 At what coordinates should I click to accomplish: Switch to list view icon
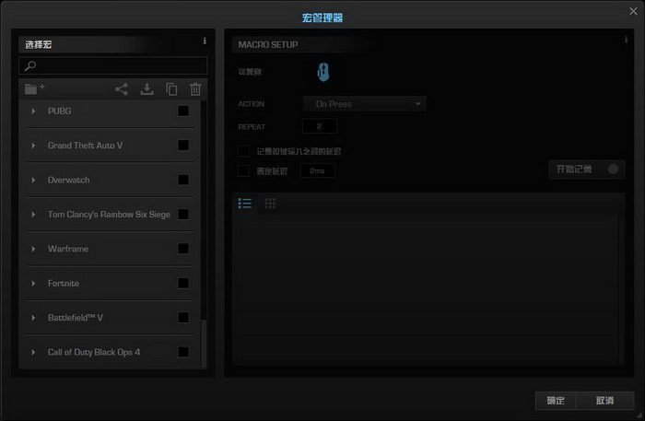pyautogui.click(x=245, y=203)
